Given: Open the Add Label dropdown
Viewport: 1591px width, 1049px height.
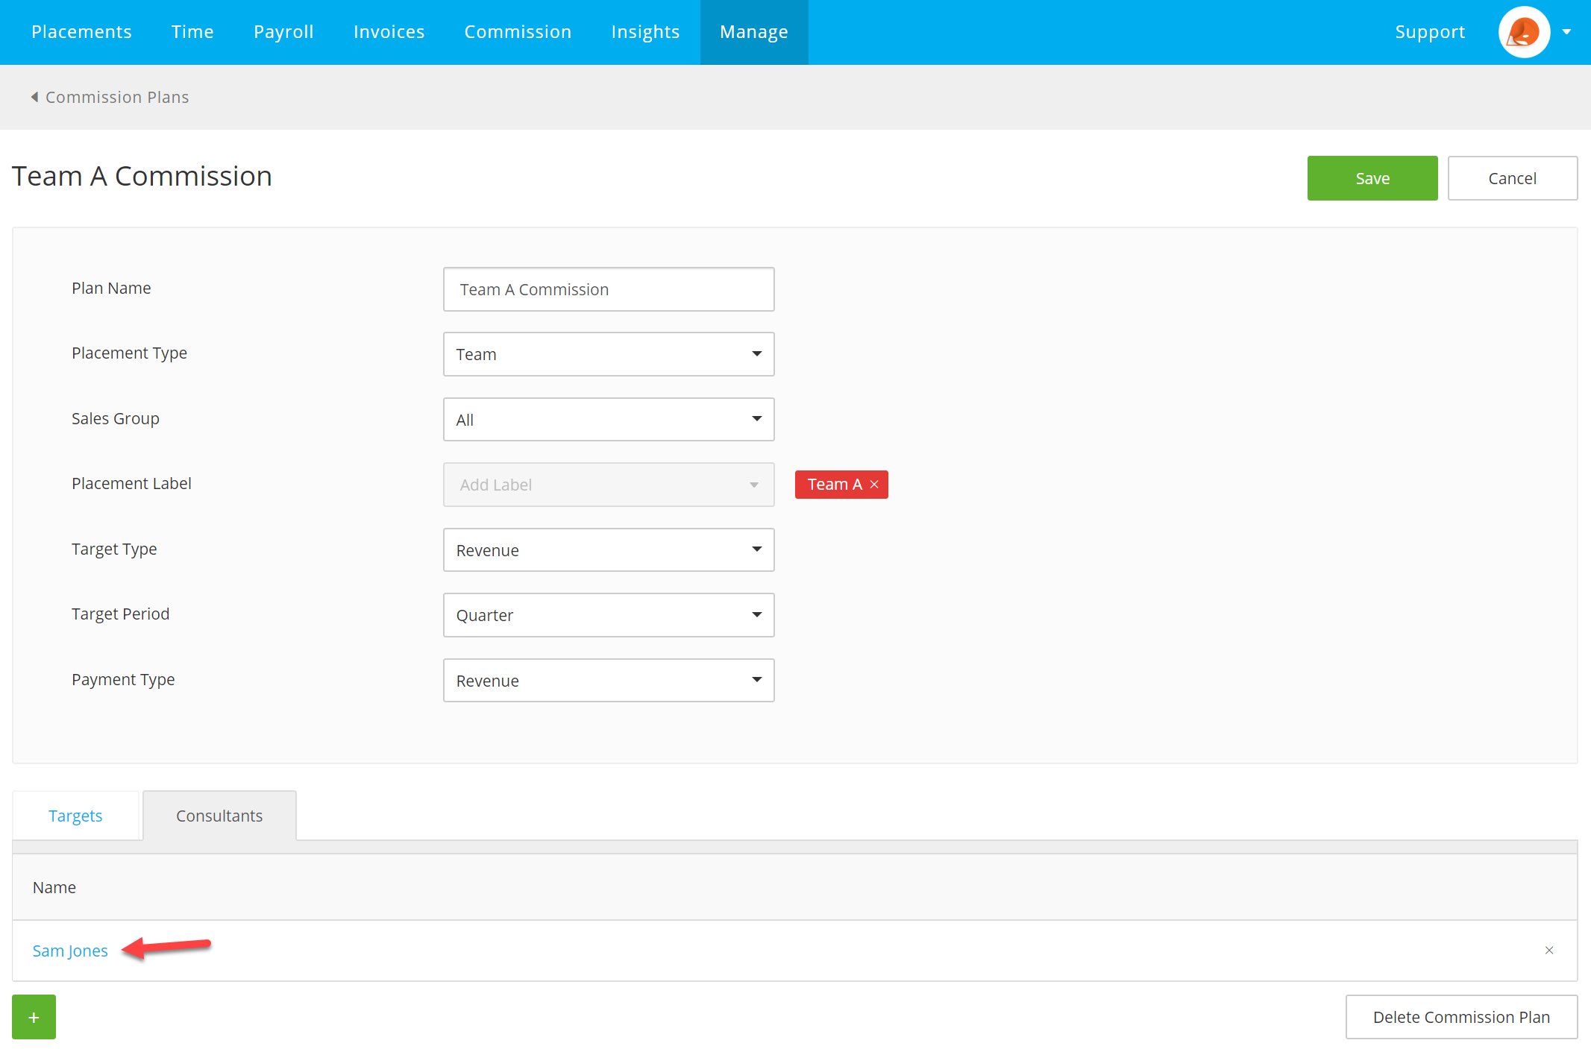Looking at the screenshot, I should [x=609, y=485].
